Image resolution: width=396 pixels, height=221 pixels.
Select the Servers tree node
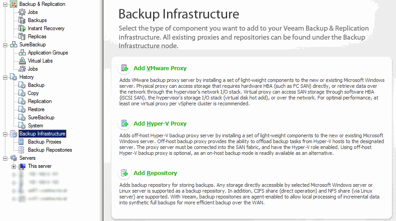pyautogui.click(x=27, y=158)
